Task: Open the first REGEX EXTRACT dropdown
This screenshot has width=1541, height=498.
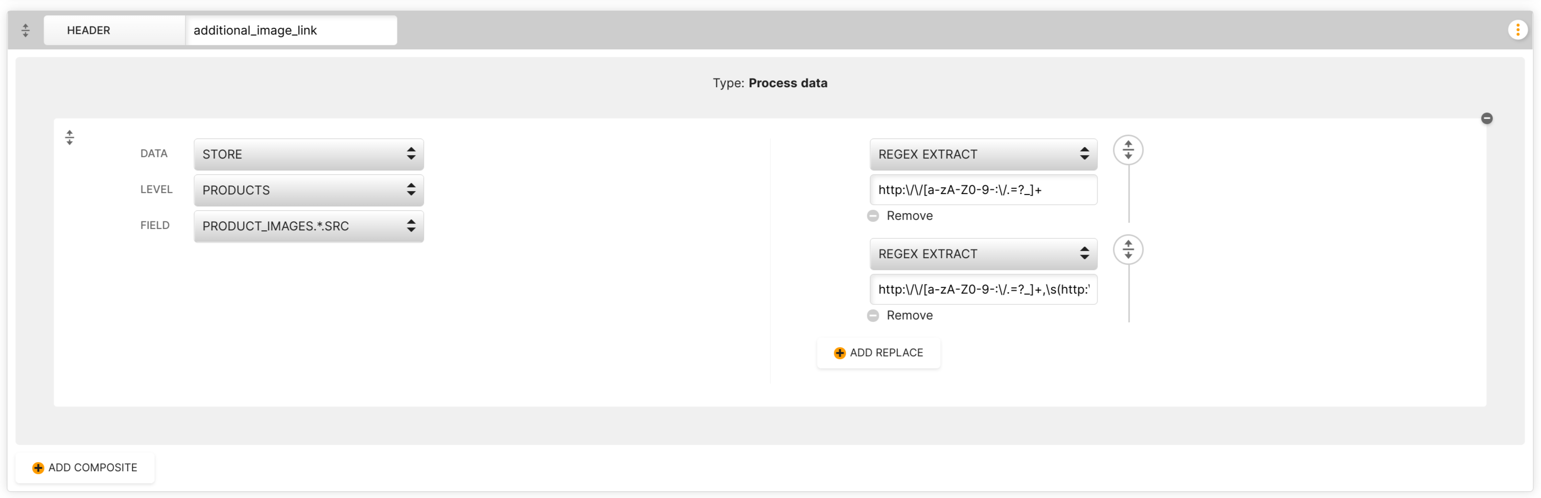Action: click(983, 155)
